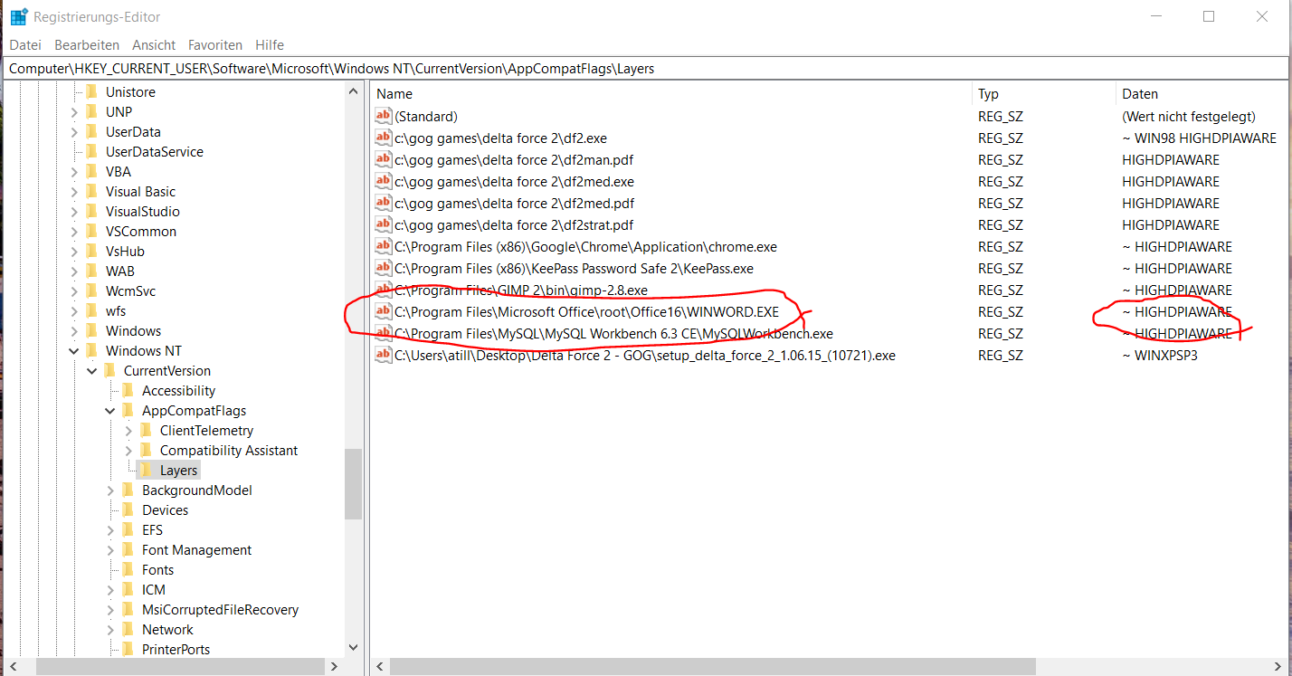Click the registry path address bar

pyautogui.click(x=646, y=68)
